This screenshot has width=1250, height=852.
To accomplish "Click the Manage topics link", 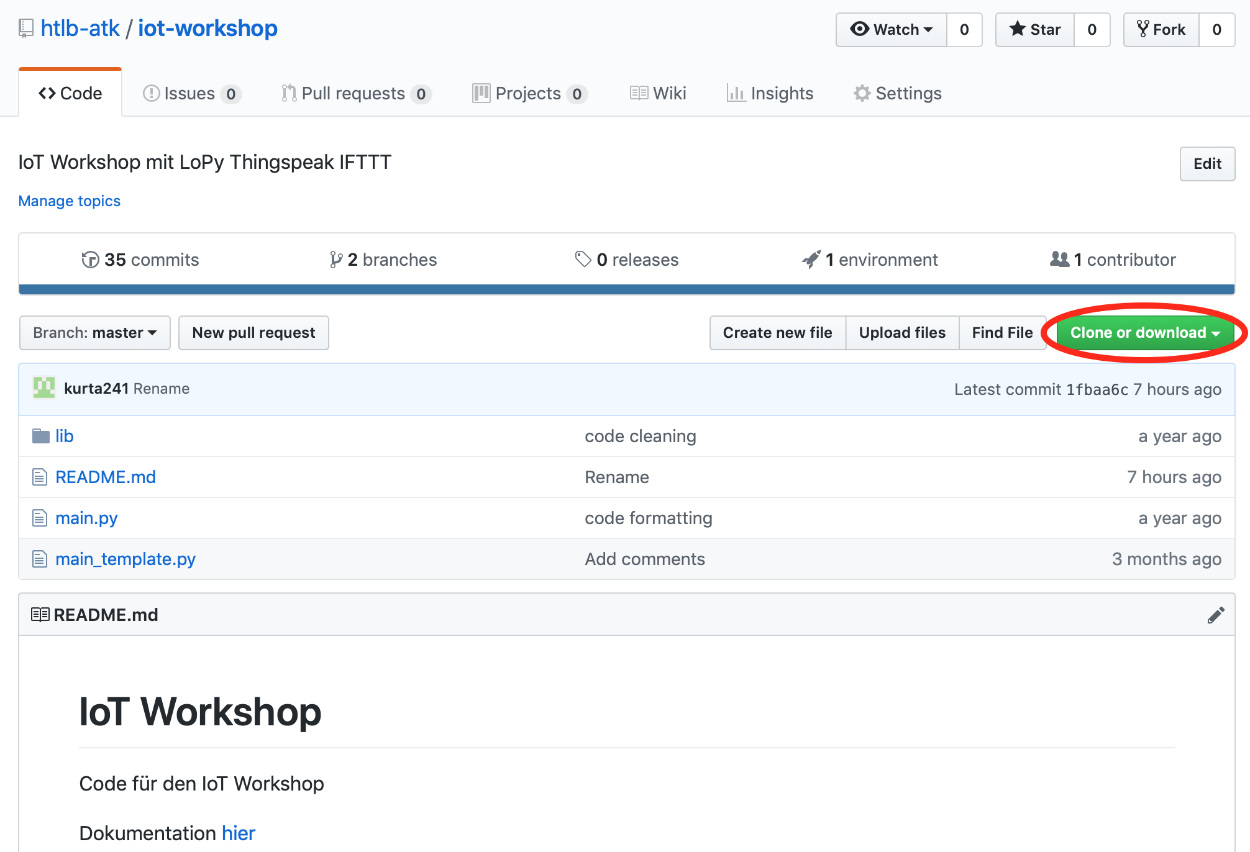I will [x=70, y=201].
